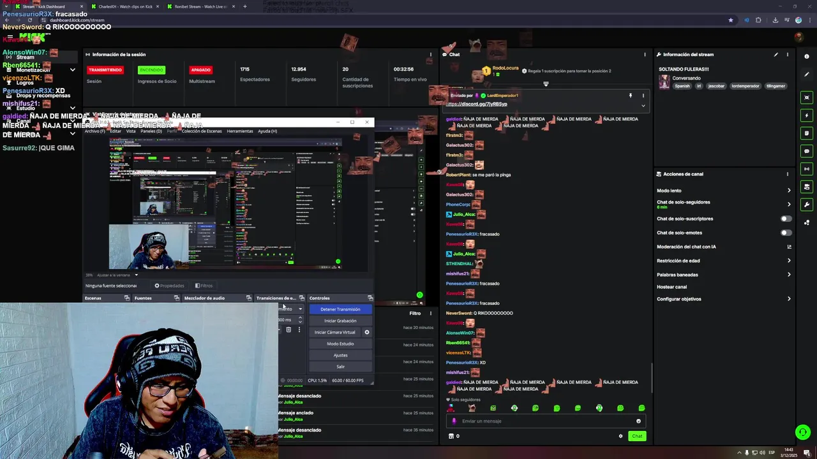Viewport: 817px width, 459px height.
Task: Collapse the pinned message chevron
Action: click(643, 106)
